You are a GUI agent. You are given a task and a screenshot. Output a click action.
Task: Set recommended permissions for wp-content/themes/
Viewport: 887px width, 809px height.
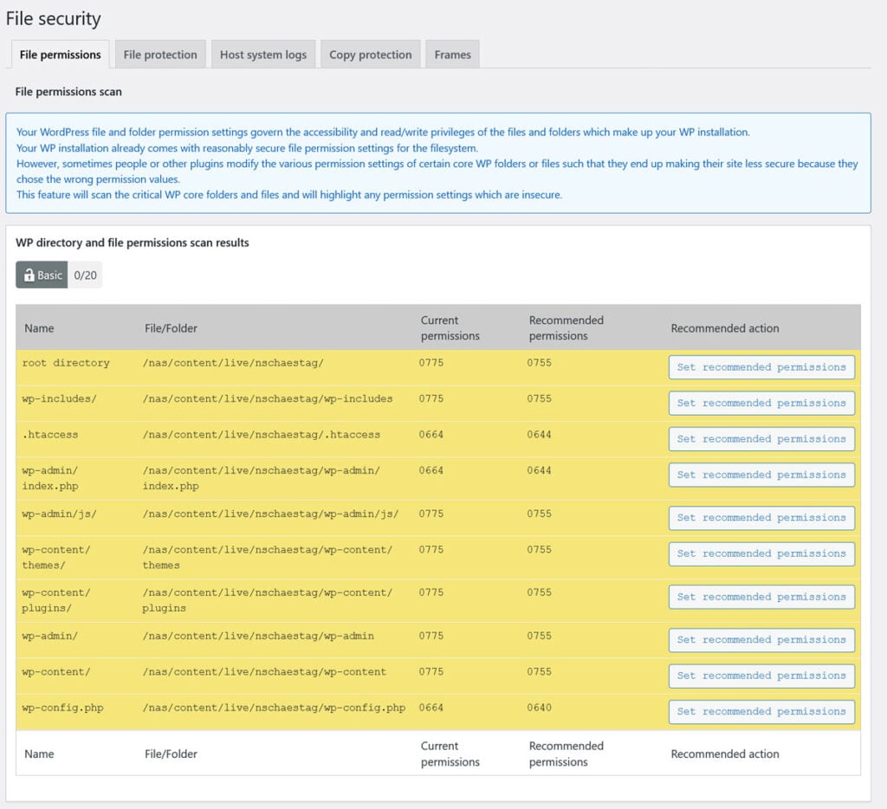(x=761, y=553)
